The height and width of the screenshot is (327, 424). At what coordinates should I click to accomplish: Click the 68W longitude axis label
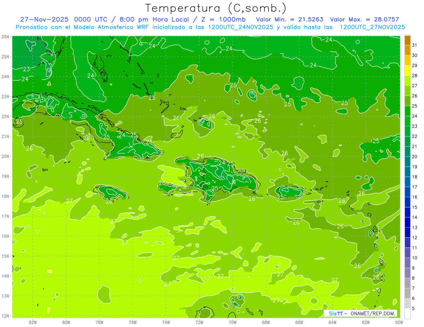pyautogui.click(x=266, y=322)
